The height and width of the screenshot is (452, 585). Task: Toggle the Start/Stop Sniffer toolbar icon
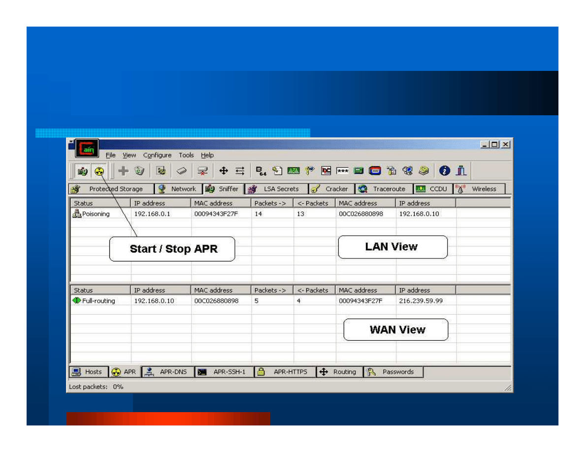coord(82,171)
